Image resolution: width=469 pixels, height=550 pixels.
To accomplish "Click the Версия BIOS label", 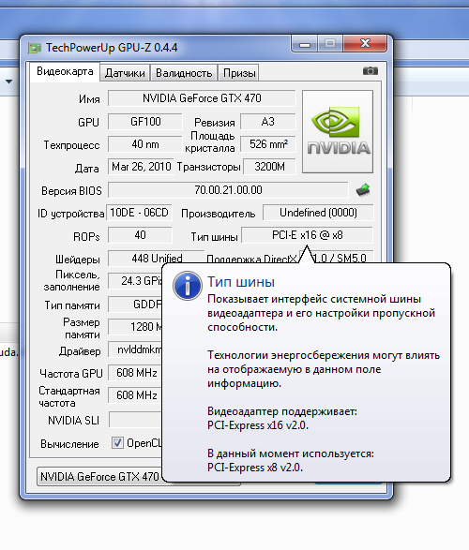I will (71, 191).
